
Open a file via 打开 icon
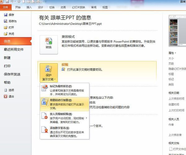pyautogui.click(x=6, y=27)
